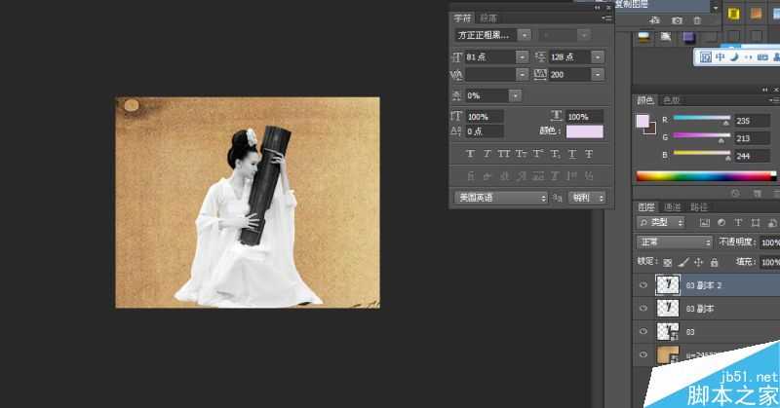Hide the layer named 83
780x408 pixels.
[x=643, y=332]
